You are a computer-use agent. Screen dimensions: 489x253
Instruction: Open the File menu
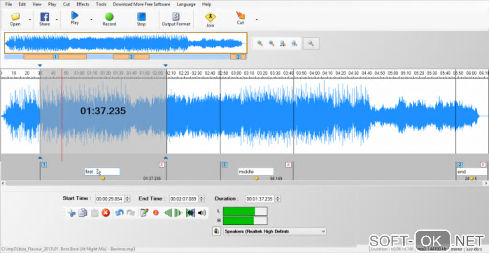9,4
